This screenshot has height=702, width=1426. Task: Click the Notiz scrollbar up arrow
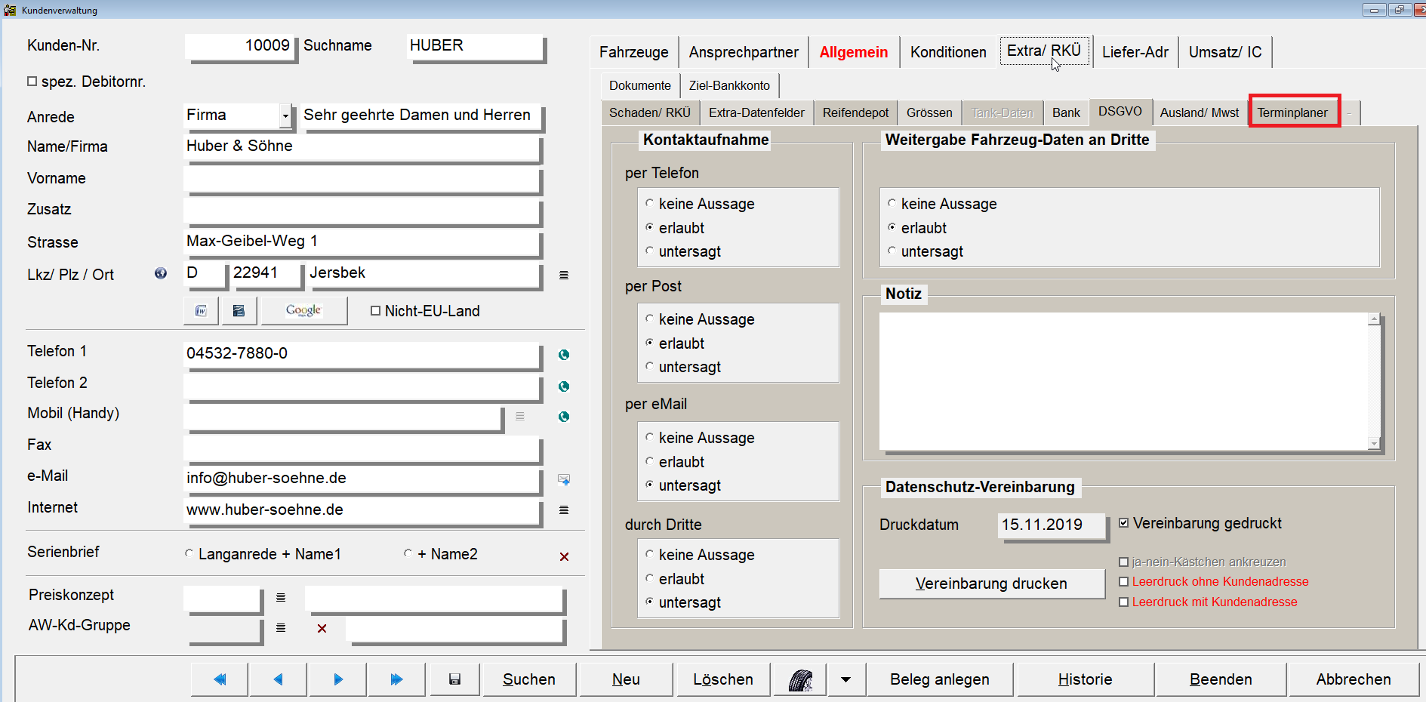point(1374,319)
